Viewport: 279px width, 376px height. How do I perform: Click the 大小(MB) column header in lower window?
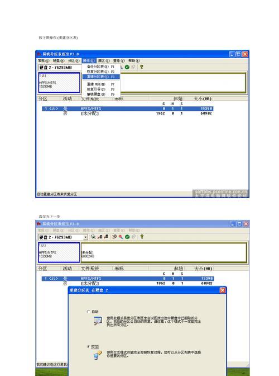click(x=203, y=269)
